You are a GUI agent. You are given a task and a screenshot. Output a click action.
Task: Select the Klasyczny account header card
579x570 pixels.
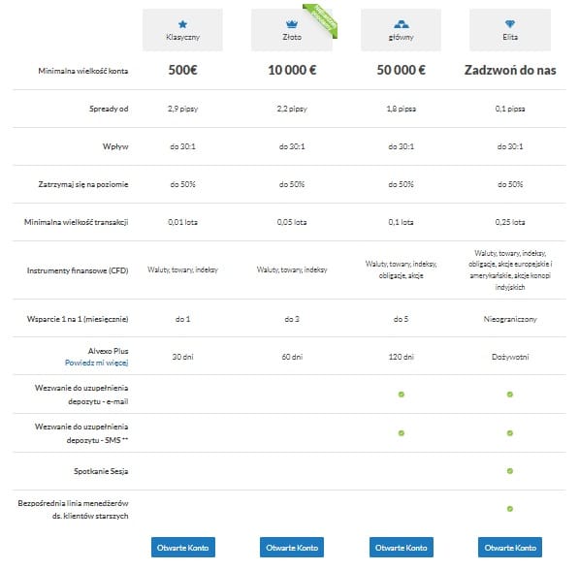182,30
